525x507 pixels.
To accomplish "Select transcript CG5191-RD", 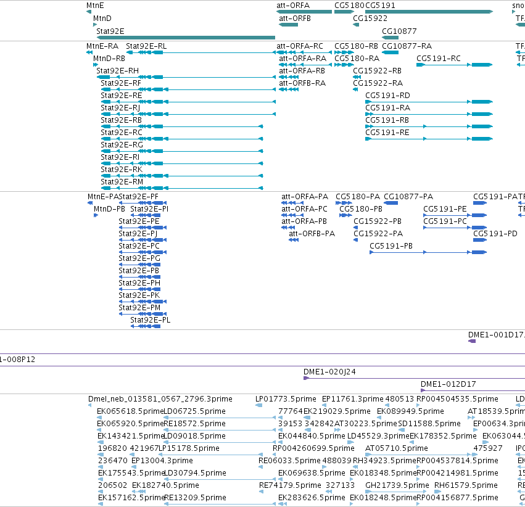I will pos(429,102).
